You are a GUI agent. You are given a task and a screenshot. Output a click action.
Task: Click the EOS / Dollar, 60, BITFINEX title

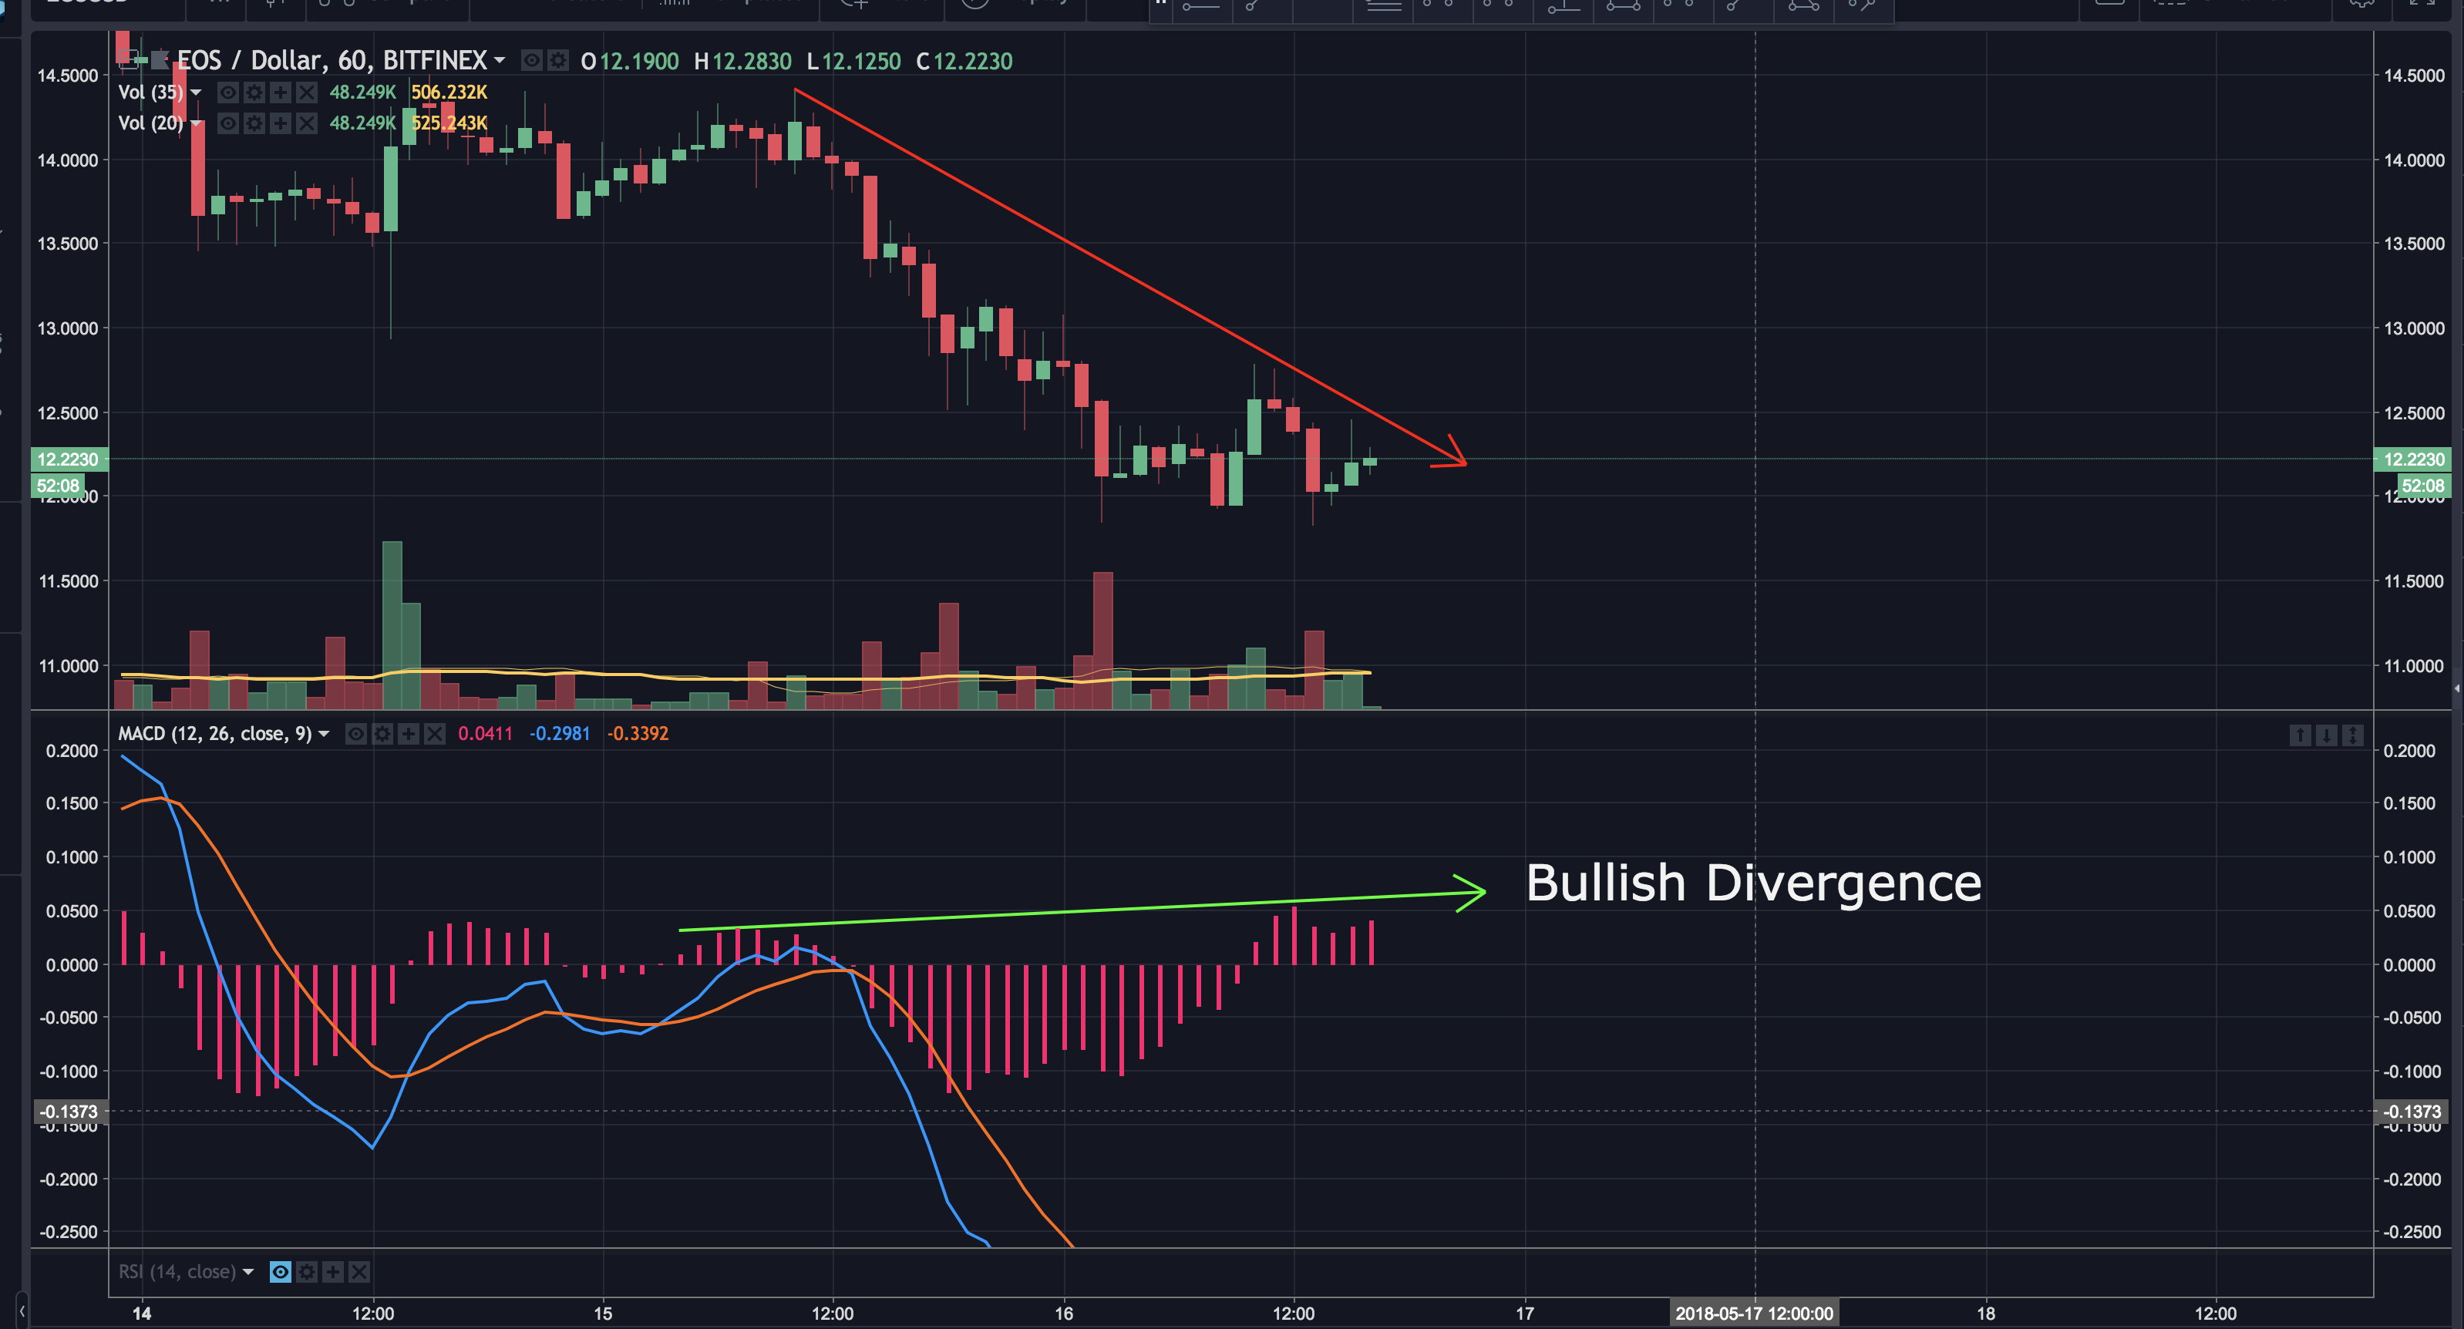click(332, 60)
